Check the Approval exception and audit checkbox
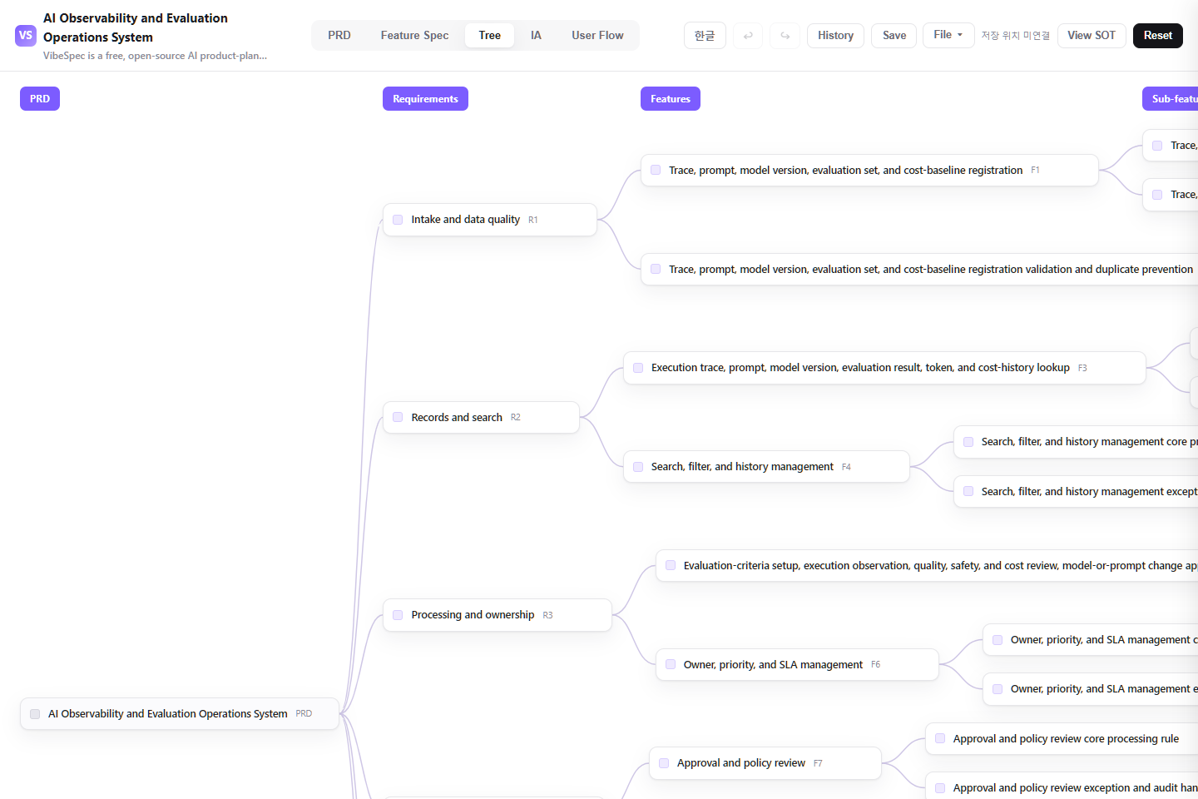 pyautogui.click(x=940, y=787)
